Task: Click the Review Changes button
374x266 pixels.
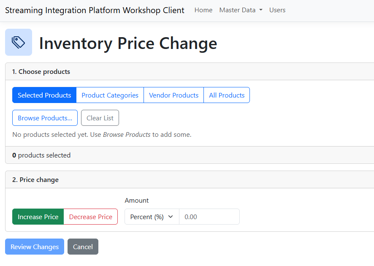Action: tap(35, 247)
